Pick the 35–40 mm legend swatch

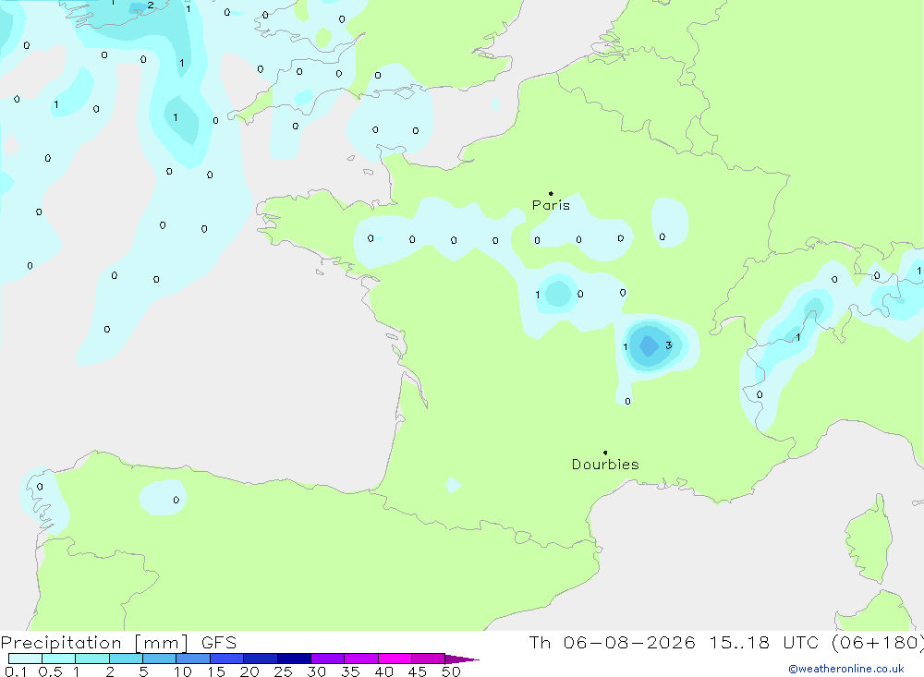click(361, 659)
